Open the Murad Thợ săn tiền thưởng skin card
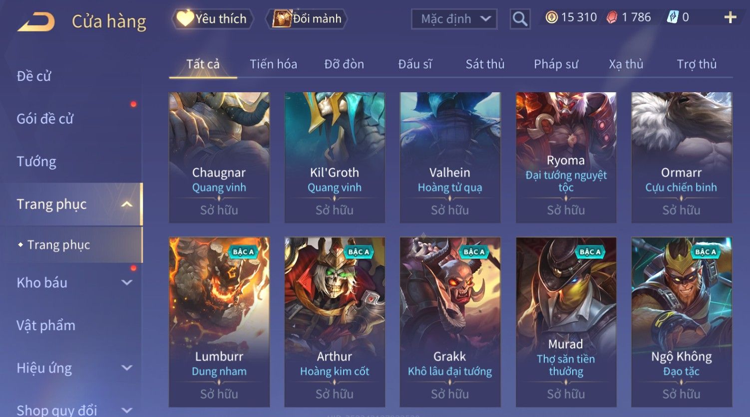 [x=566, y=322]
